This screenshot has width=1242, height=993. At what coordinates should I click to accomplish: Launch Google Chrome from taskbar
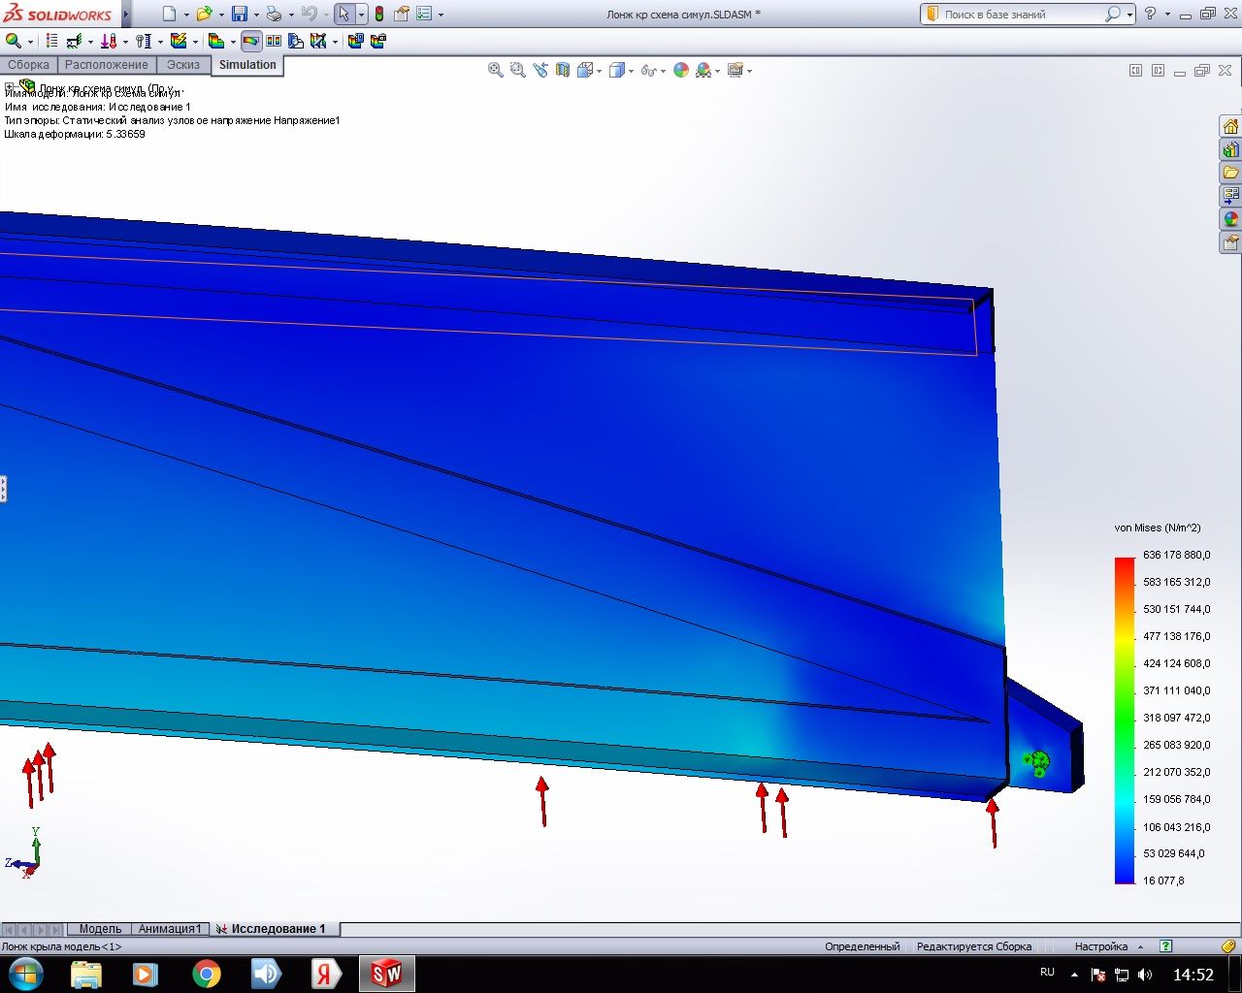click(206, 974)
